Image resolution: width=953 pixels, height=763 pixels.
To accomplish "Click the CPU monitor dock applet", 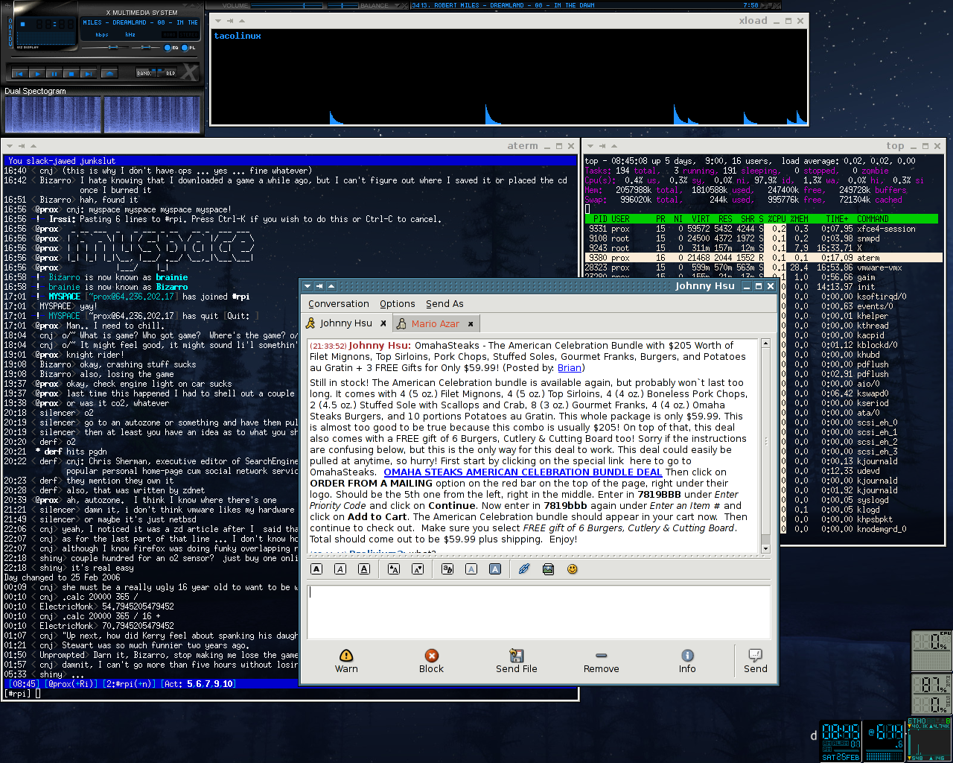I will point(931,650).
